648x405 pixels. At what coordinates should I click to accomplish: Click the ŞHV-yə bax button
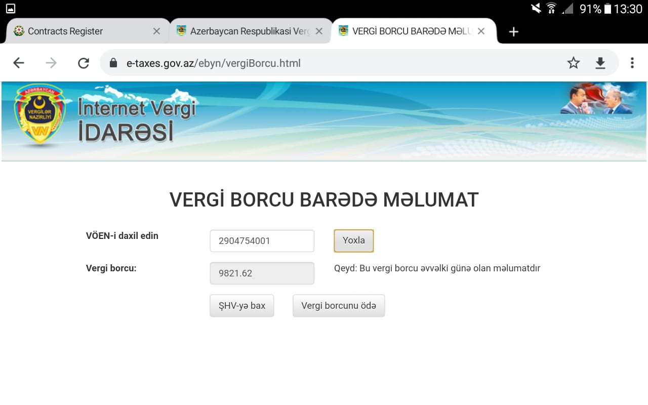(x=241, y=306)
